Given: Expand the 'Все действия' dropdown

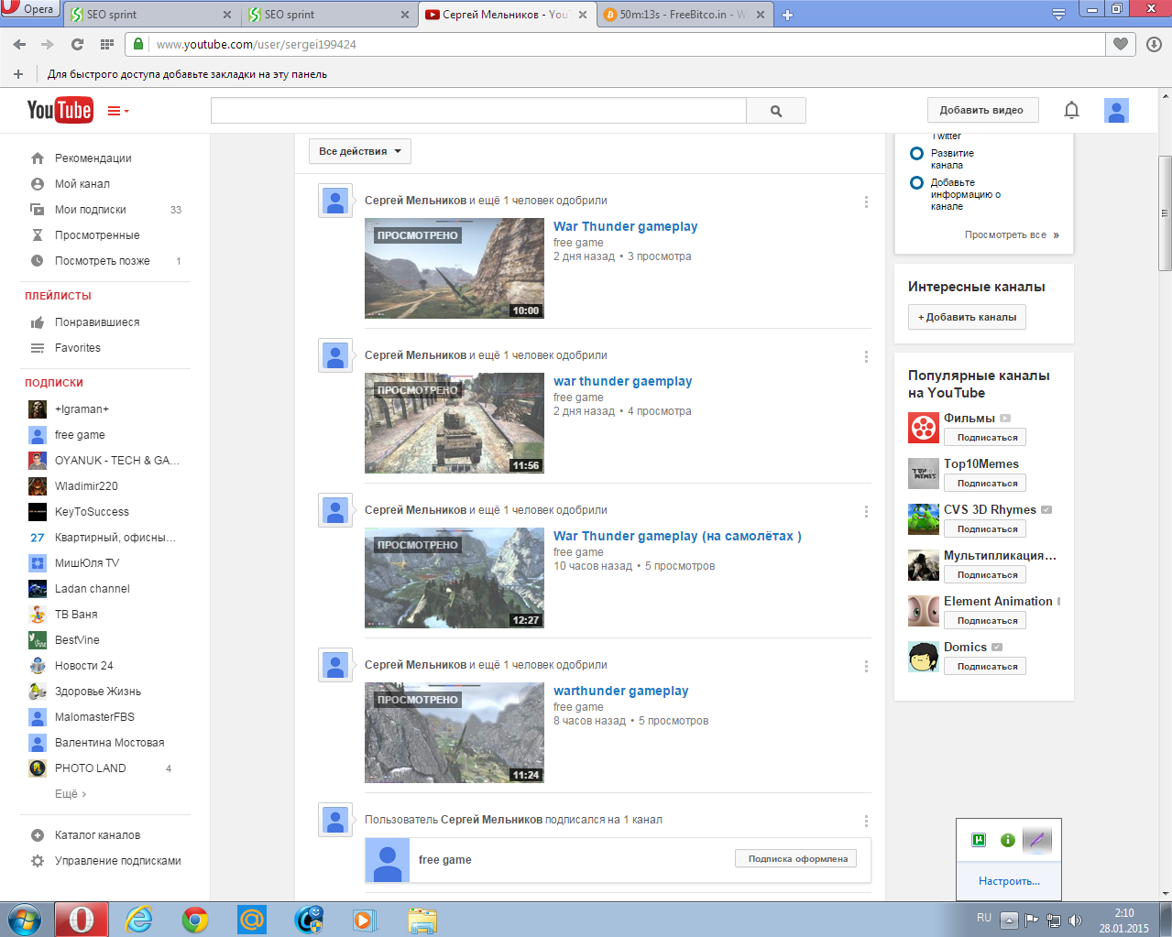Looking at the screenshot, I should click(359, 151).
